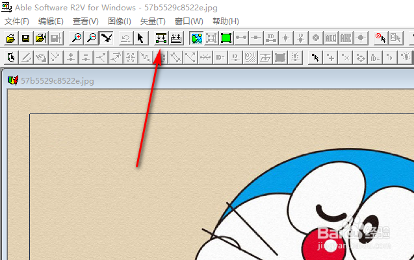Click the delete point X icon
Image resolution: width=414 pixels, height=260 pixels.
(345, 58)
